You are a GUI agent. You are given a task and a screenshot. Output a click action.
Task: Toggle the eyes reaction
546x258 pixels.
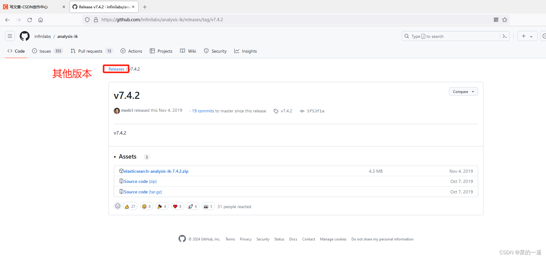tap(208, 206)
